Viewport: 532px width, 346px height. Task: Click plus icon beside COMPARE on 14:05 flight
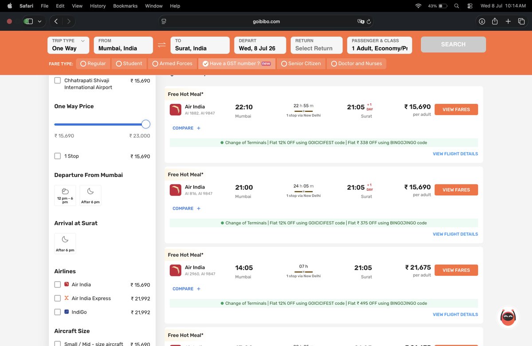pos(199,289)
